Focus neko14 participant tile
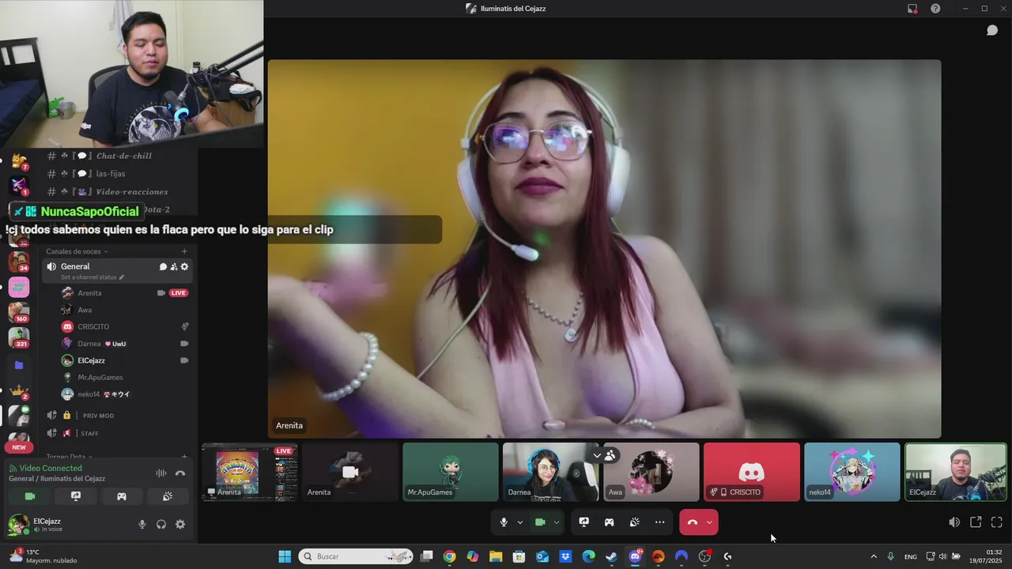The height and width of the screenshot is (569, 1012). point(852,472)
